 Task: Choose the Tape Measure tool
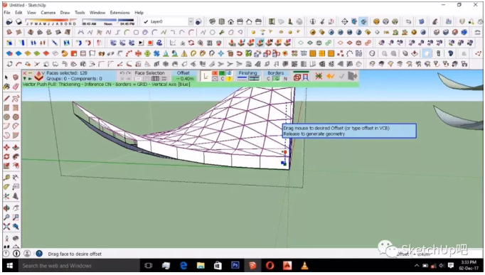(x=6, y=178)
